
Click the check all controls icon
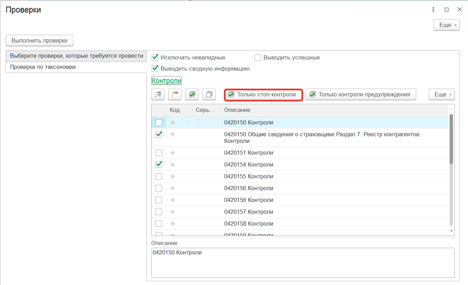click(192, 95)
